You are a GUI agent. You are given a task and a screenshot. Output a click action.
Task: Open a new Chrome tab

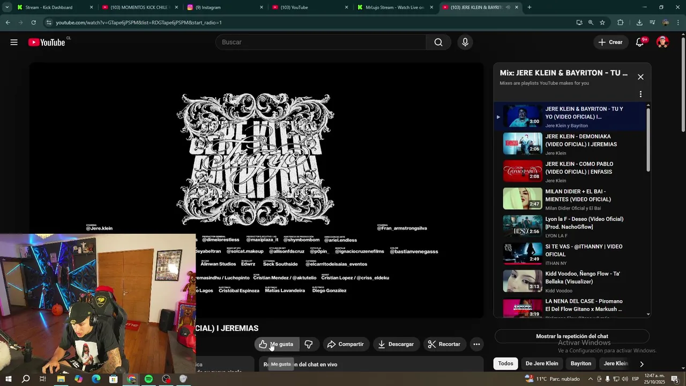point(530,8)
